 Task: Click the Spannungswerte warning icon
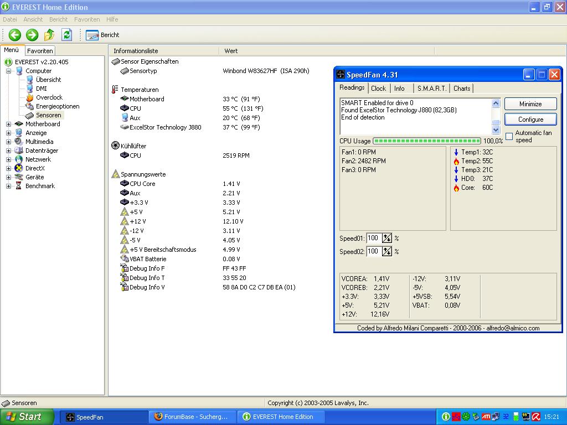click(115, 174)
